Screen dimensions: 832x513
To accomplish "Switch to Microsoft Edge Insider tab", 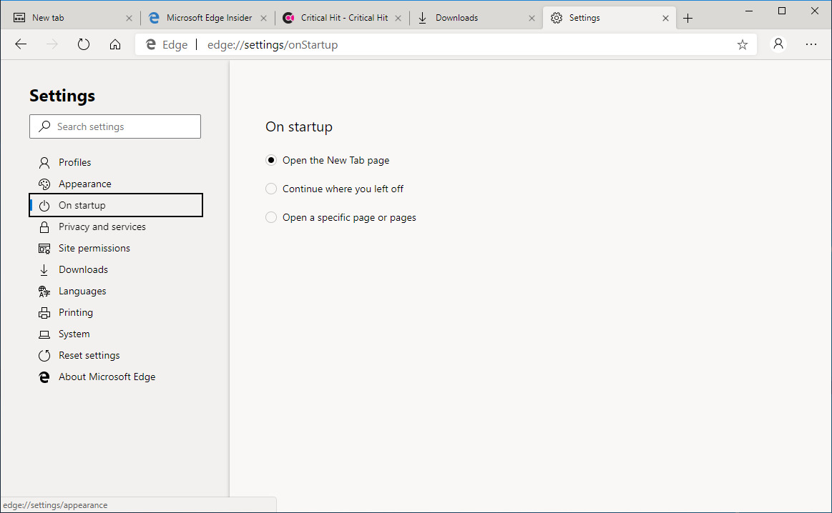I will pos(208,18).
